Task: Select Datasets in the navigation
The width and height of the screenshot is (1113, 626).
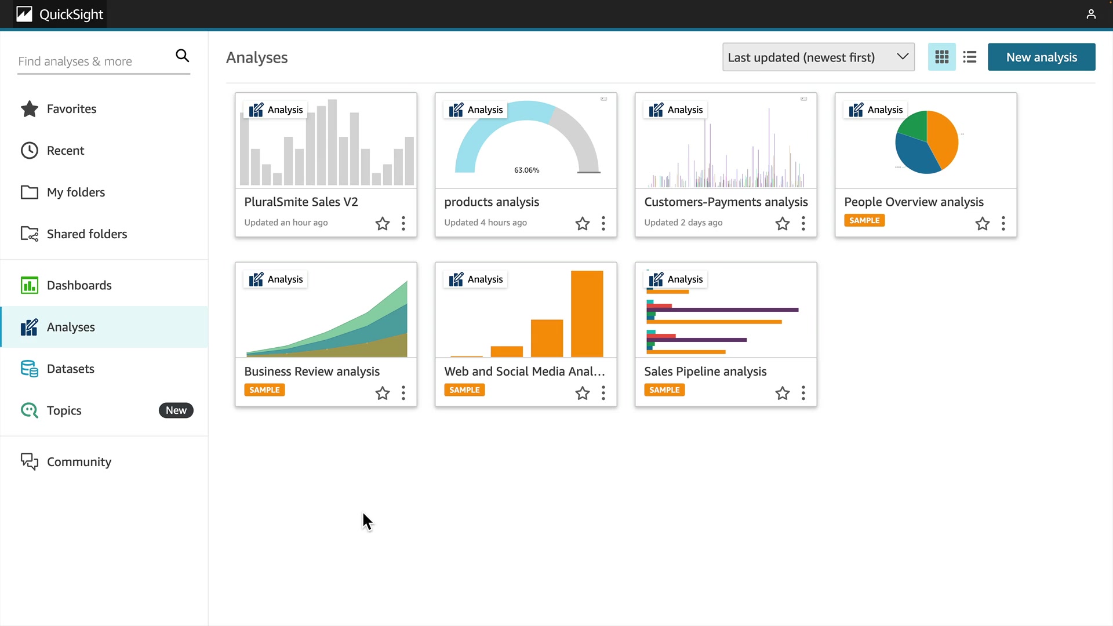Action: 70,369
